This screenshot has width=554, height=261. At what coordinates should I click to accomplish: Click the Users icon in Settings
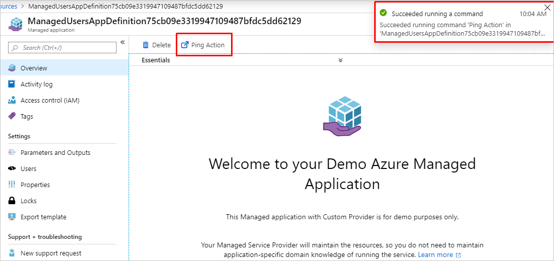pos(12,168)
